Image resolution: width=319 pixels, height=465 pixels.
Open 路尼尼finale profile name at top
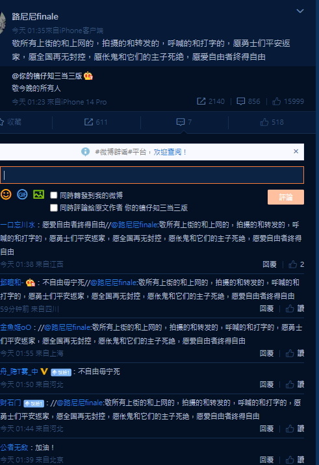pyautogui.click(x=35, y=17)
